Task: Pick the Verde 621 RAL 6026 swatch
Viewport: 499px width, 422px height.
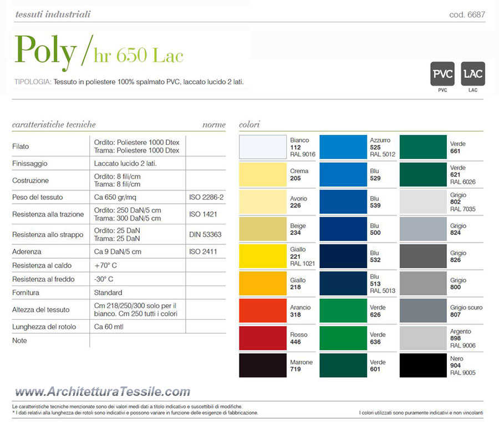Action: (x=423, y=175)
